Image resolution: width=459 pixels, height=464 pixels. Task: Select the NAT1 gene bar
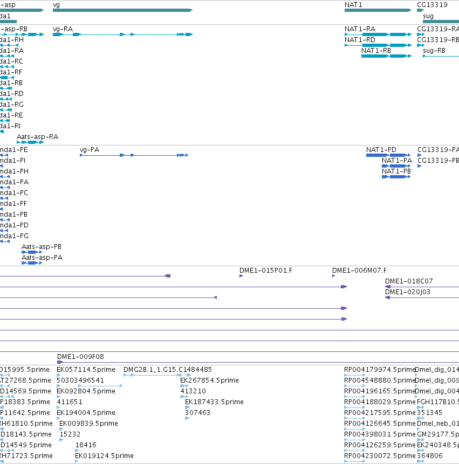[378, 10]
